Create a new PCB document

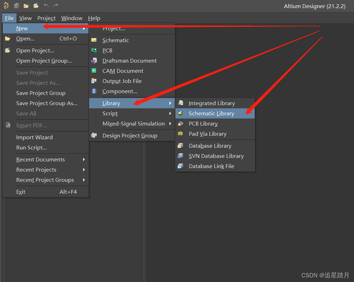(107, 51)
